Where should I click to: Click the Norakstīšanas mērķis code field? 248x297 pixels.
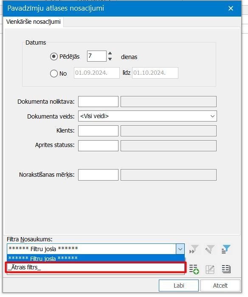98,175
